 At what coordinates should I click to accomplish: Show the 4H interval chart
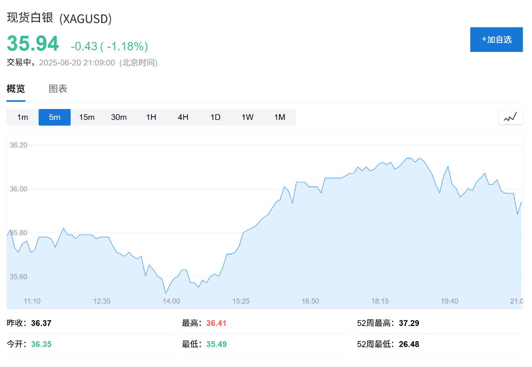point(183,117)
